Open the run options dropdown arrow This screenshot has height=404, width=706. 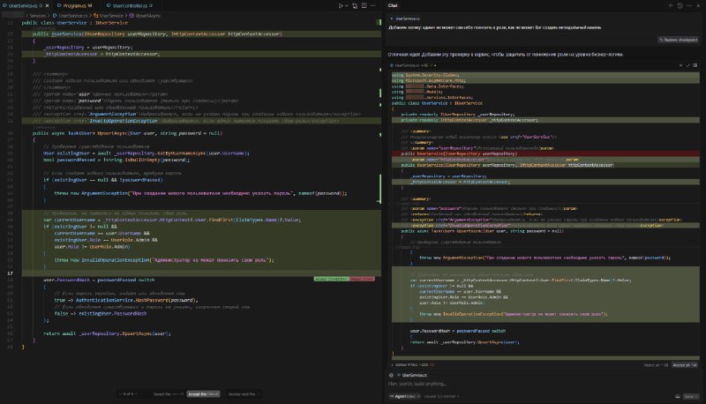346,6
